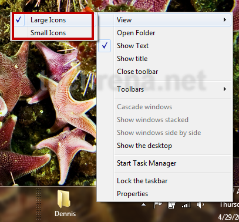Viewport: 239px width, 222px height.
Task: Open the View submenu
Action: [165, 20]
